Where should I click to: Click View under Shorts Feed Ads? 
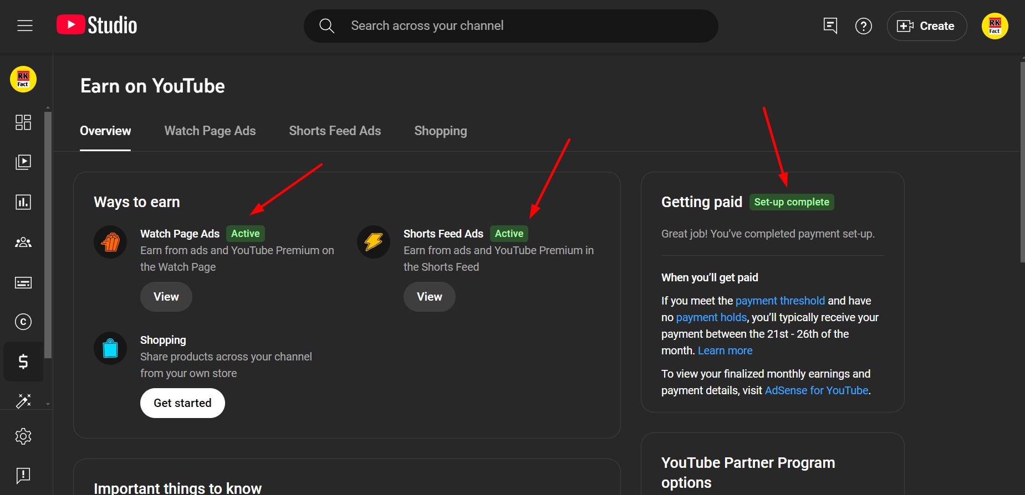click(x=430, y=297)
